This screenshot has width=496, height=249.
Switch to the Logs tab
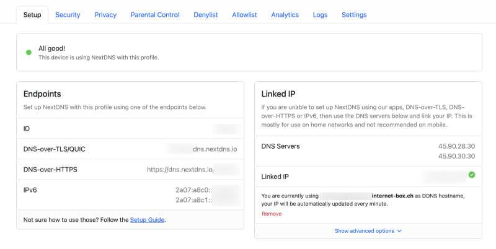point(320,15)
